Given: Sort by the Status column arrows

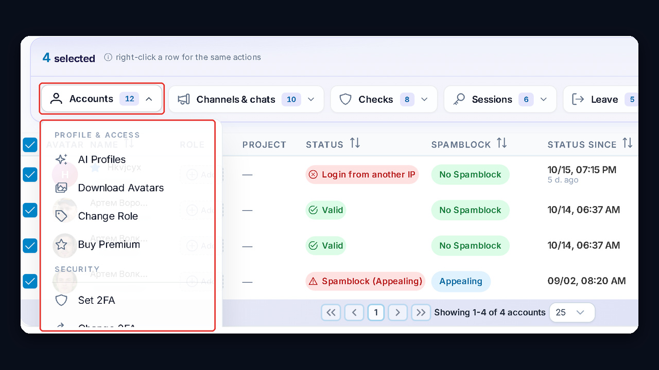Looking at the screenshot, I should (x=355, y=143).
